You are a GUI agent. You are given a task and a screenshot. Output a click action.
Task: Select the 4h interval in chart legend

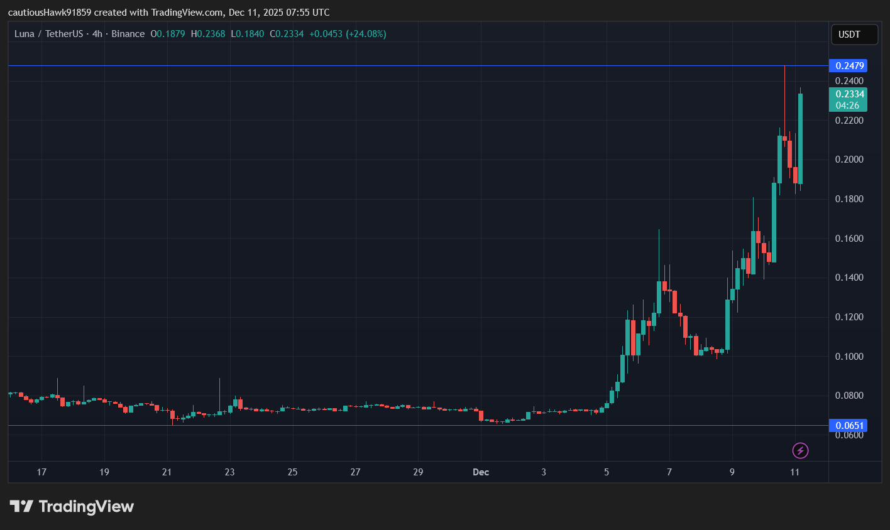tap(97, 34)
